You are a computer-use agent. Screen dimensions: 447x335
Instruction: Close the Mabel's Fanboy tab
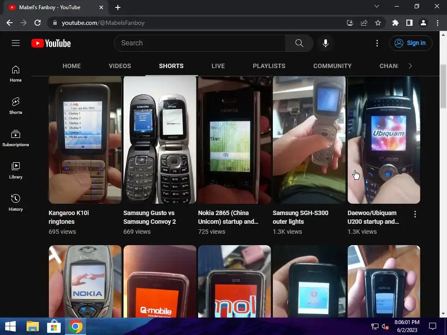(101, 7)
